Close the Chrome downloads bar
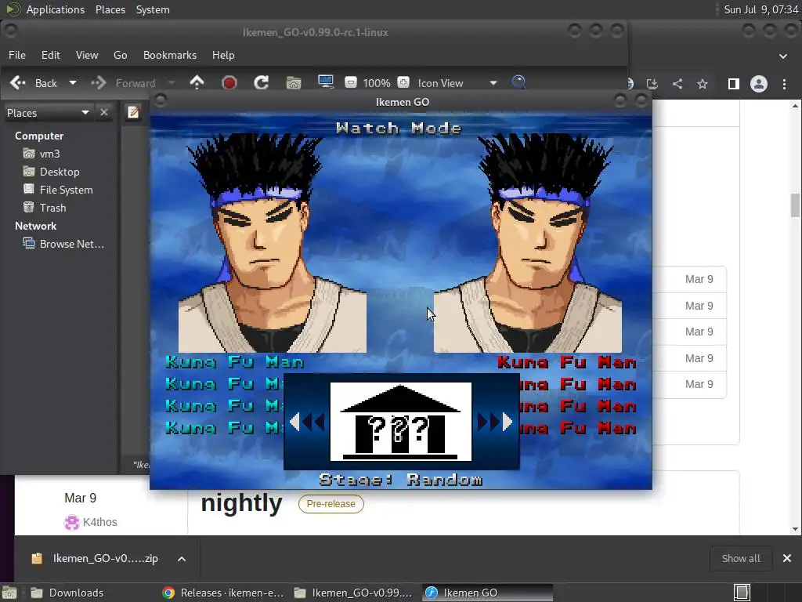Viewport: 802px width, 602px height. click(x=786, y=558)
